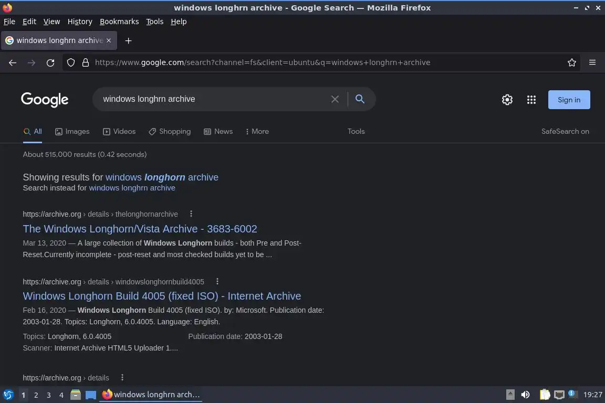Click the forward navigation arrow
The width and height of the screenshot is (605, 403).
click(x=32, y=62)
